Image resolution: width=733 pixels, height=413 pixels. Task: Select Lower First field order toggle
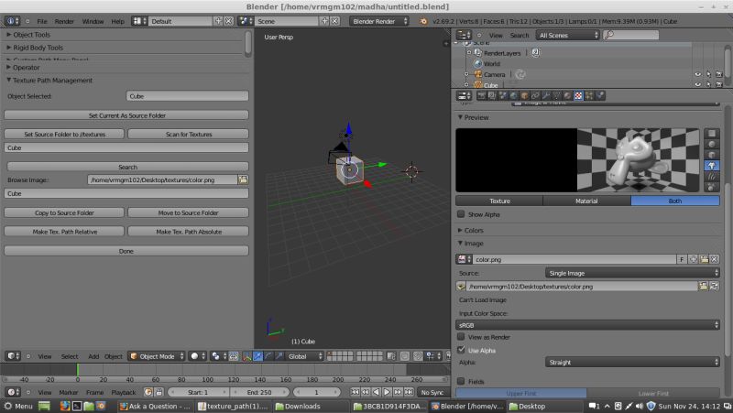point(653,393)
